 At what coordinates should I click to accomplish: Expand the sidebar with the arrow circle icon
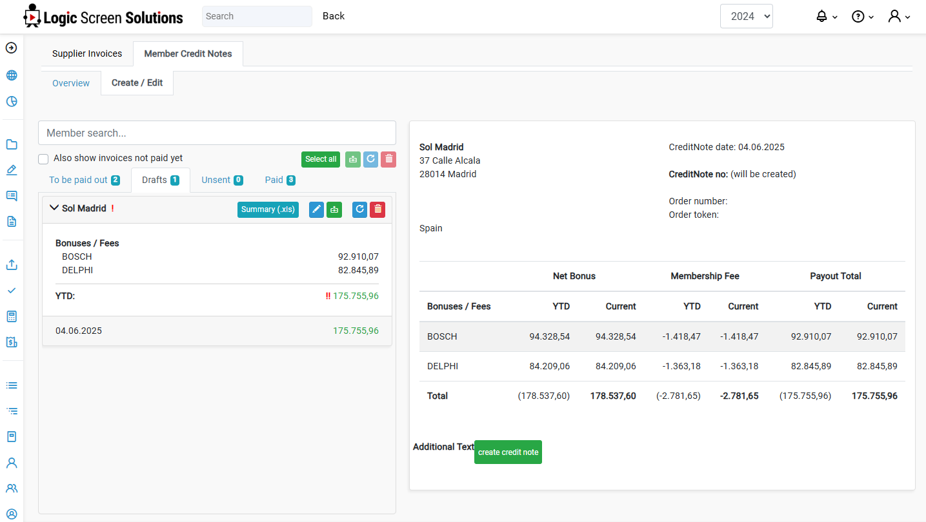pyautogui.click(x=11, y=48)
